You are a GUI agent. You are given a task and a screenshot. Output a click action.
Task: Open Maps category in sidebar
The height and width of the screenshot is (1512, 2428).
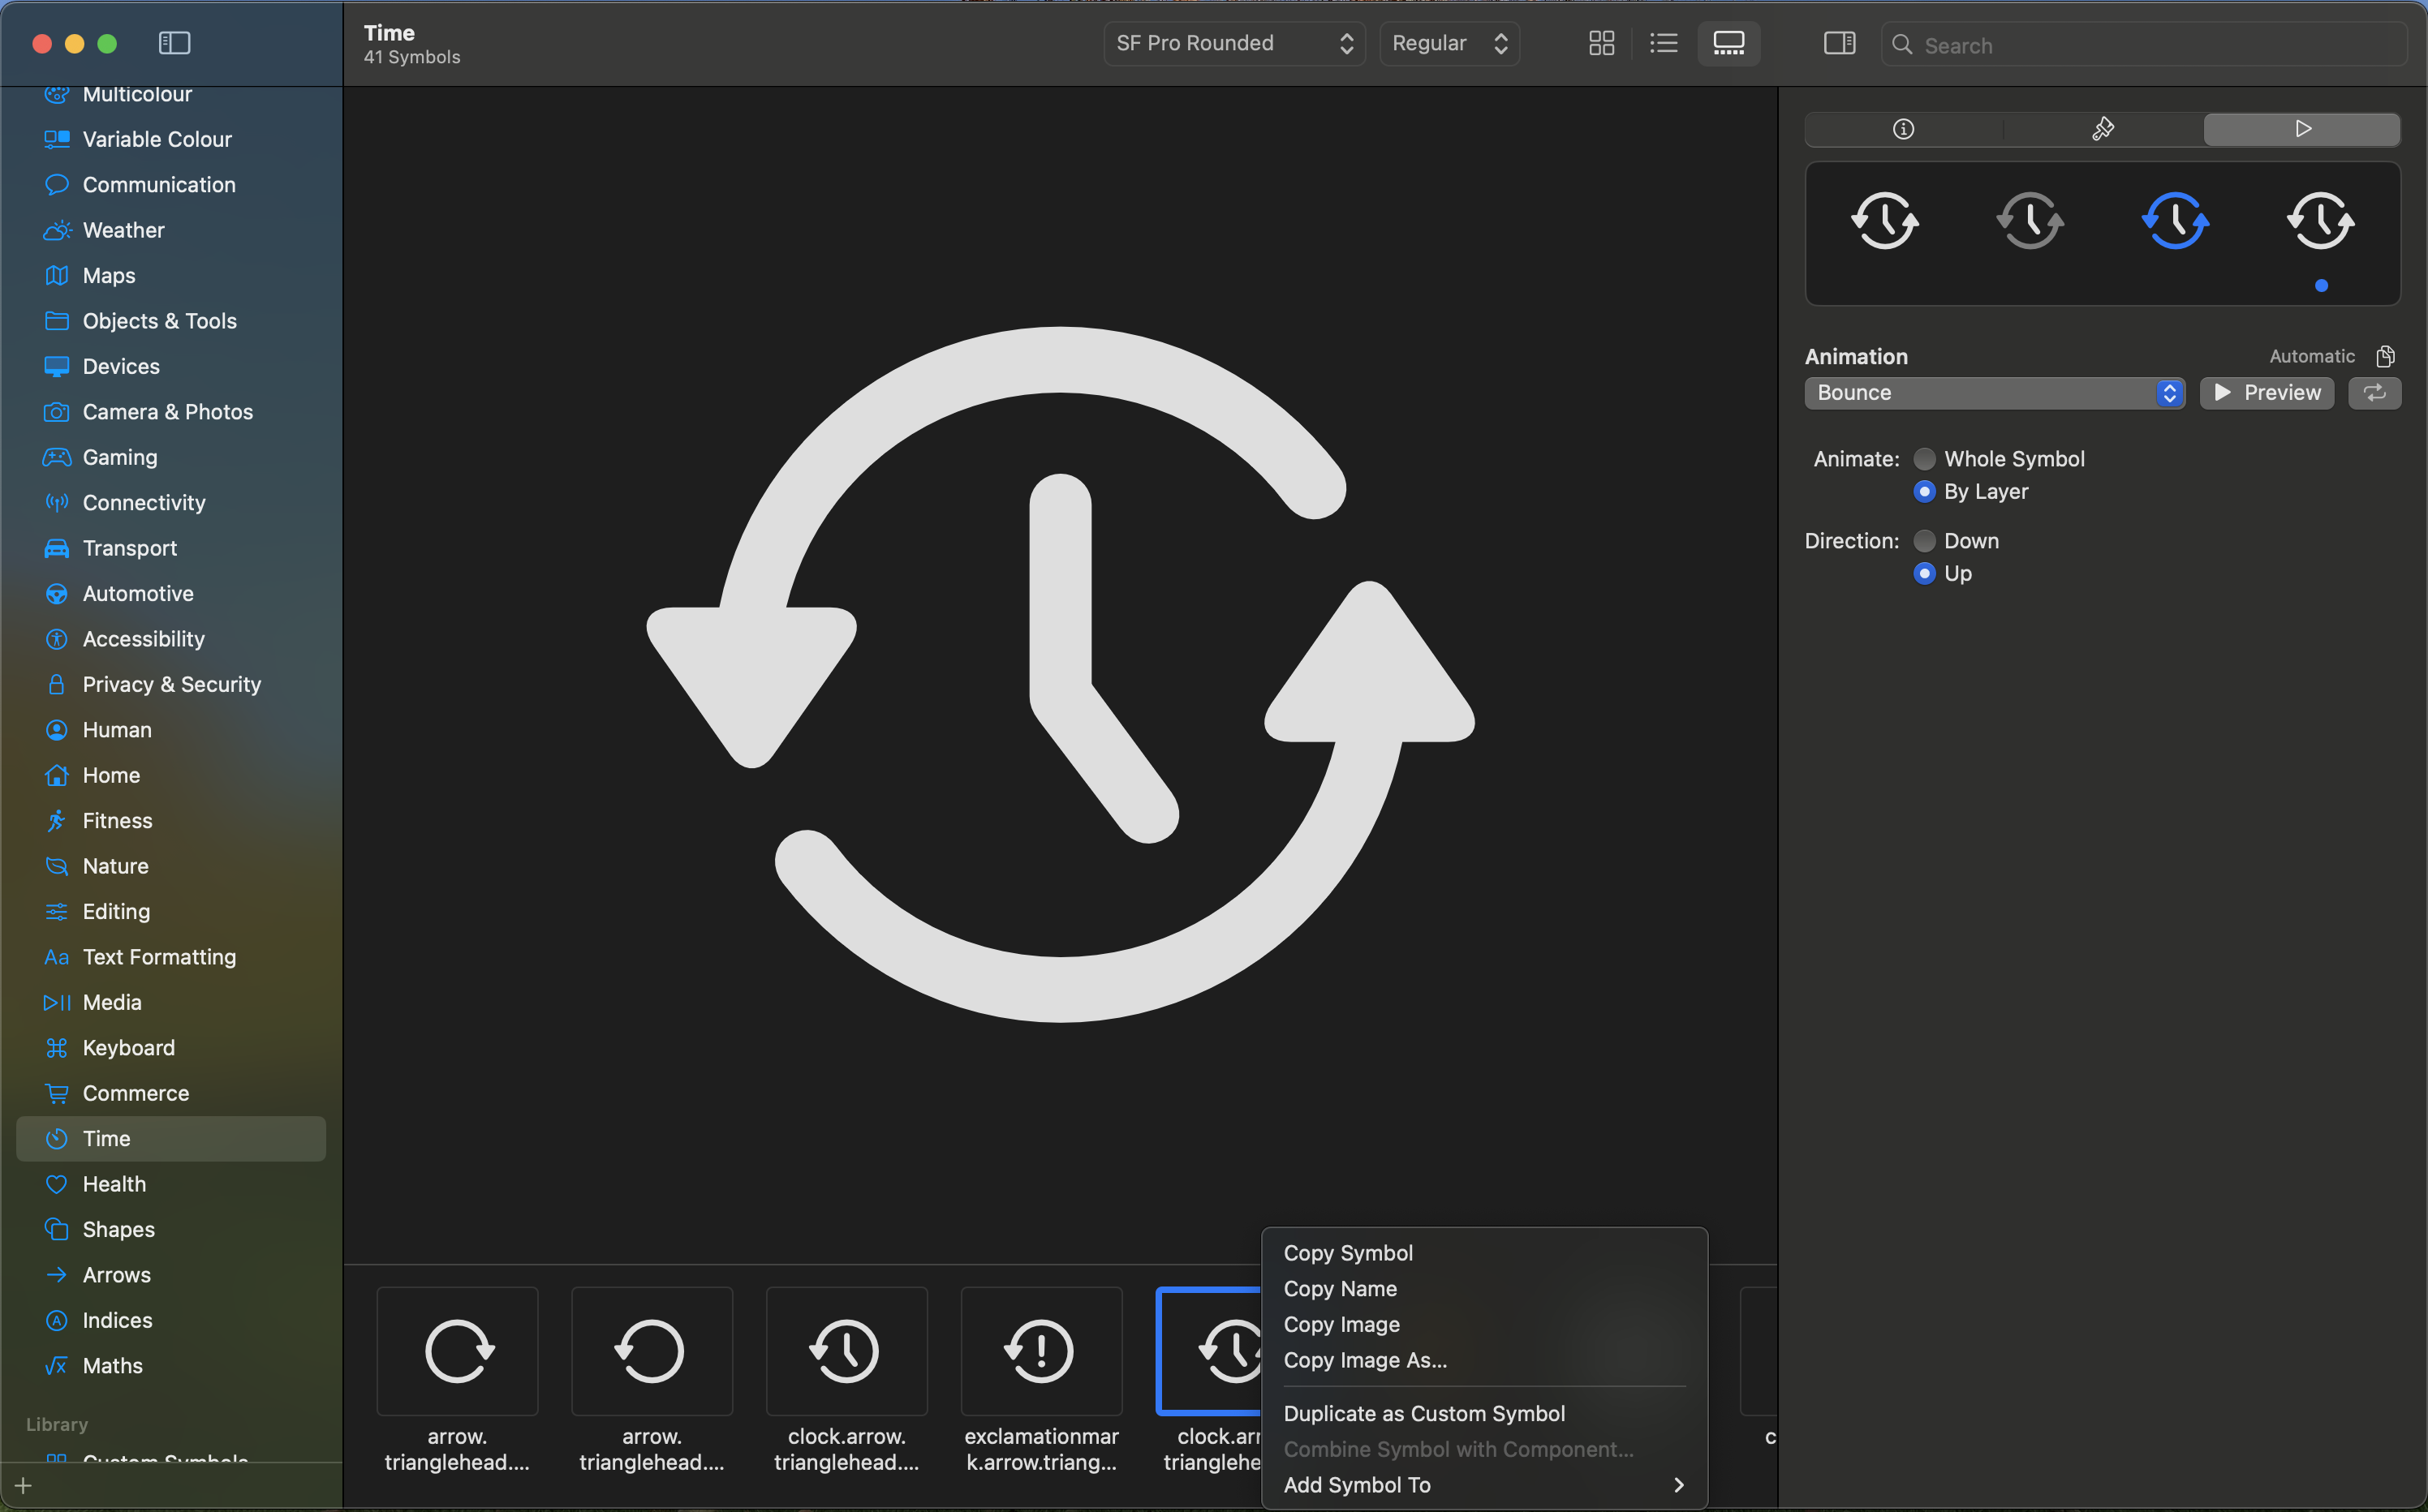pyautogui.click(x=171, y=276)
